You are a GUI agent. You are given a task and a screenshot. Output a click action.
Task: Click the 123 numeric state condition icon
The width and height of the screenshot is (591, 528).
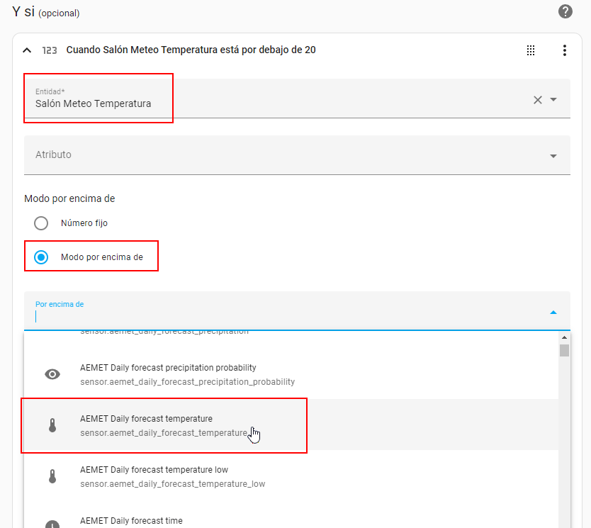[50, 50]
